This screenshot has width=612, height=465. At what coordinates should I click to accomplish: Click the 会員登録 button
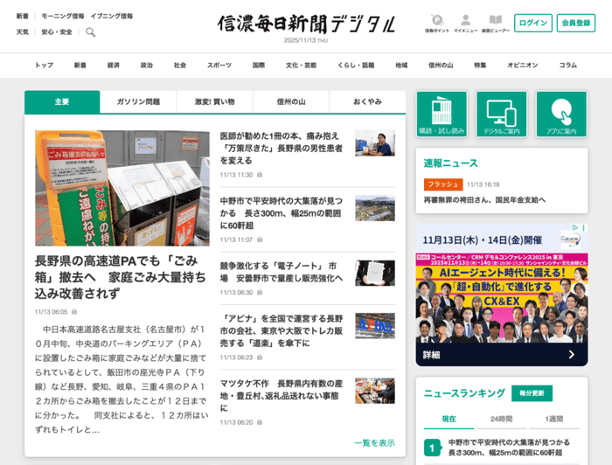tap(575, 24)
